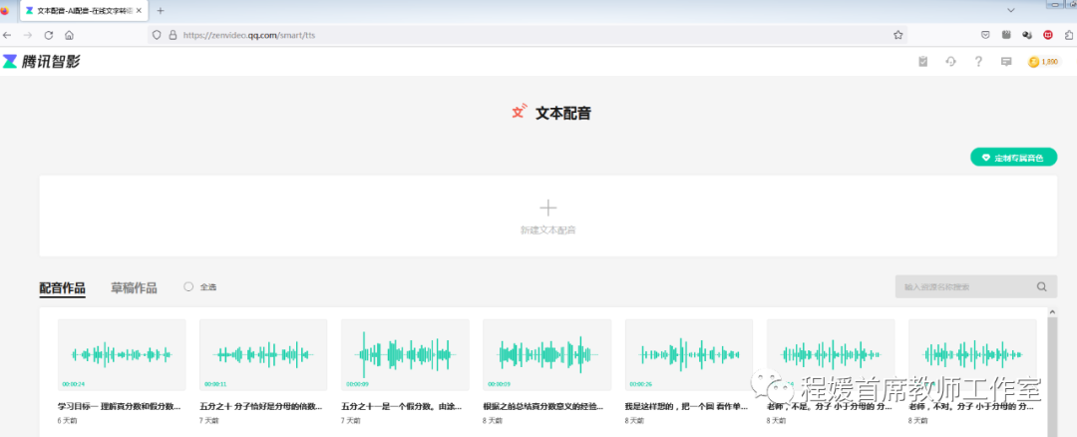
Task: Go back with the browser back arrow
Action: [7, 35]
